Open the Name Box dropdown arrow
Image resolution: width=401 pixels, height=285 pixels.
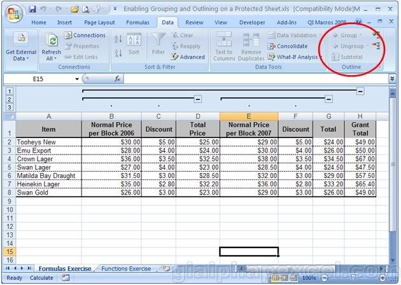pos(78,79)
